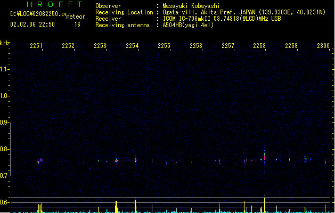Click the strong meteor echo just before 2258
Viewport: 335px width, 213px height.
(265, 157)
